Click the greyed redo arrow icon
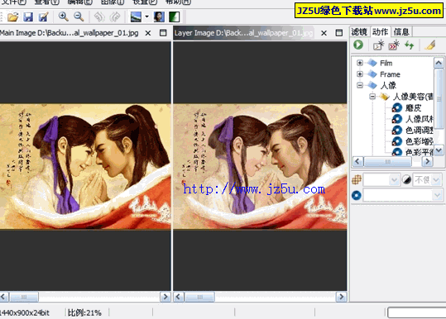This screenshot has height=319, width=446. (x=115, y=17)
